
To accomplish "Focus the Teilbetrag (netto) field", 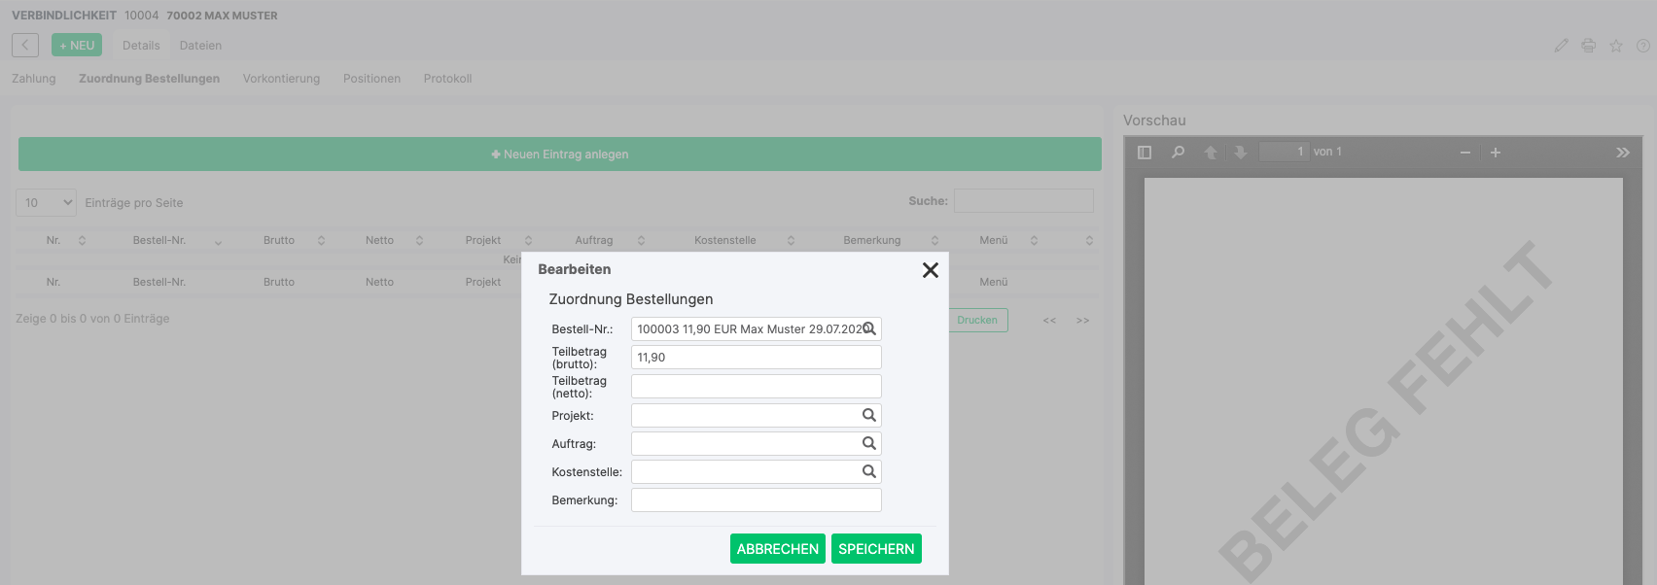I will coord(757,387).
